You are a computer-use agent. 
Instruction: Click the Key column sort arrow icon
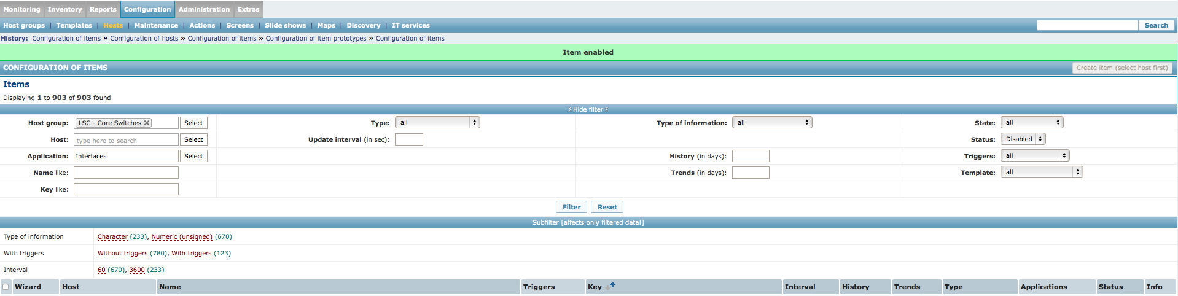610,286
